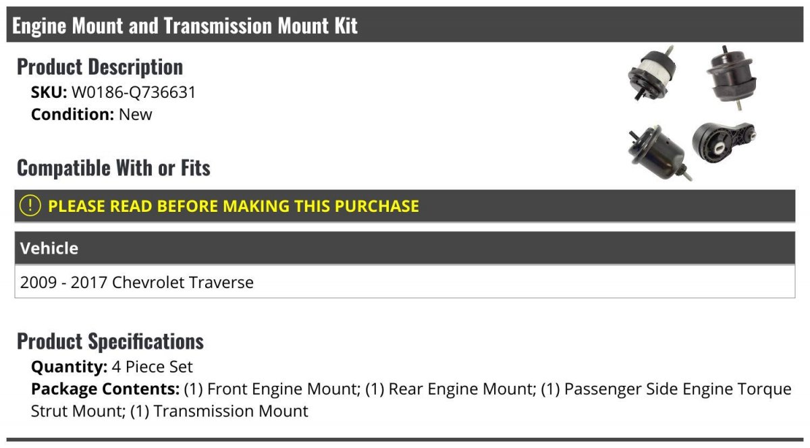Click the 'Product Description' heading
810x448 pixels.
100,67
